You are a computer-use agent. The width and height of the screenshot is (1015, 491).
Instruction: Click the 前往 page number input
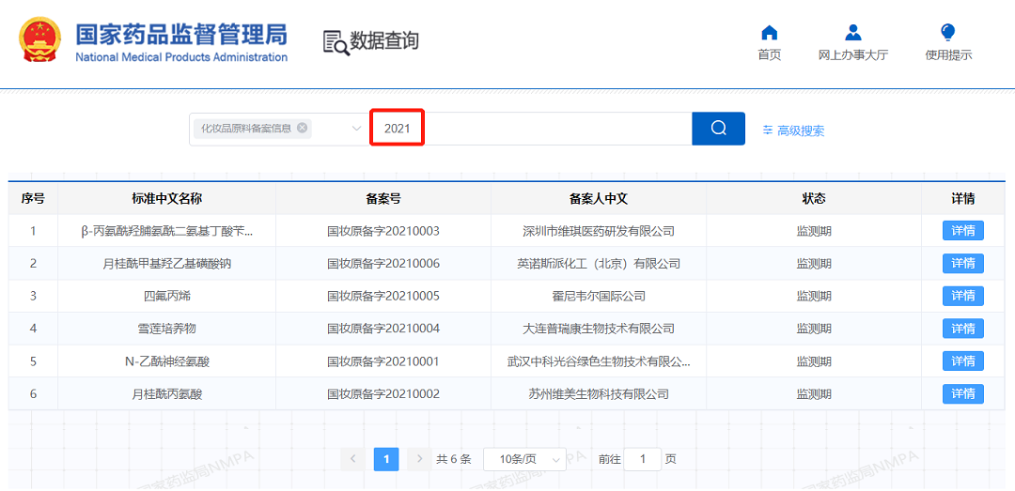642,459
